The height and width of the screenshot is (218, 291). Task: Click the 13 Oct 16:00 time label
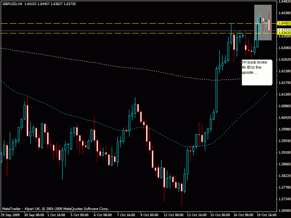pos(197,215)
